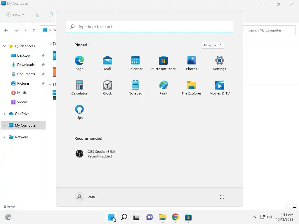This screenshot has width=299, height=224.
Task: Open Notepad from pinned apps
Action: (135, 87)
